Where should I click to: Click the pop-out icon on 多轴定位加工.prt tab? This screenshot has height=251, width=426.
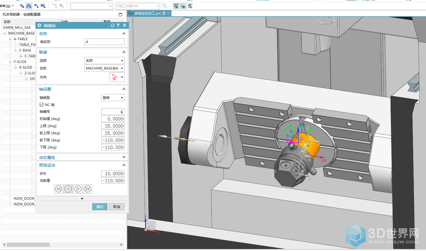coord(164,13)
